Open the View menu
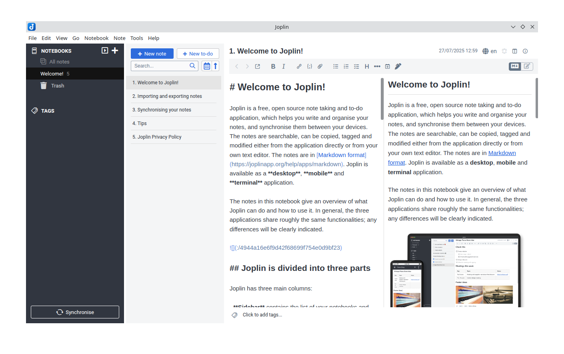 [62, 38]
